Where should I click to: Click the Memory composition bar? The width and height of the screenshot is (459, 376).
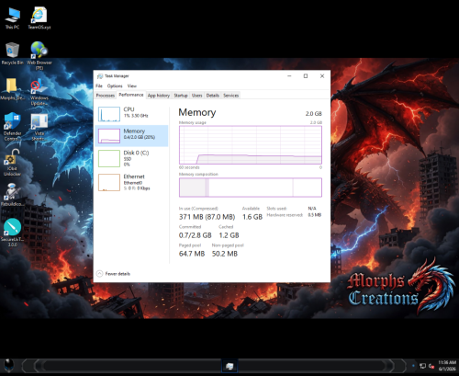coord(251,188)
